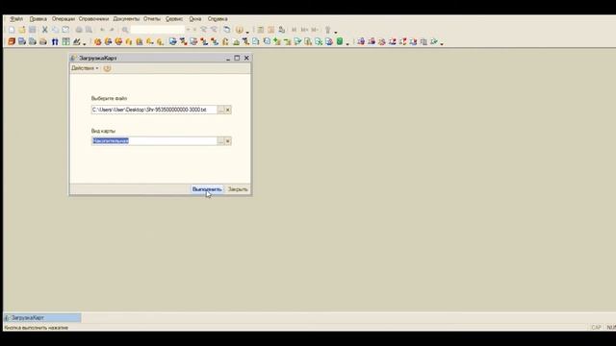The height and width of the screenshot is (346, 616).
Task: Open the Документы menu
Action: [126, 19]
